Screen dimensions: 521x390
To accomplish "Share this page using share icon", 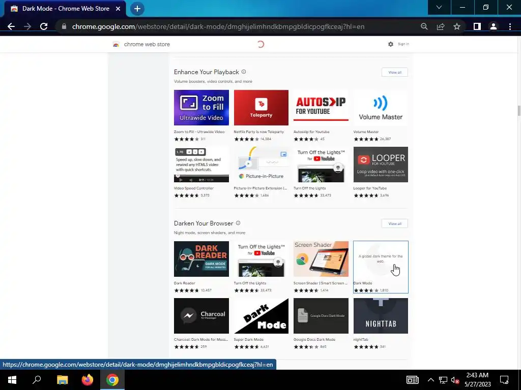I will pos(441,26).
